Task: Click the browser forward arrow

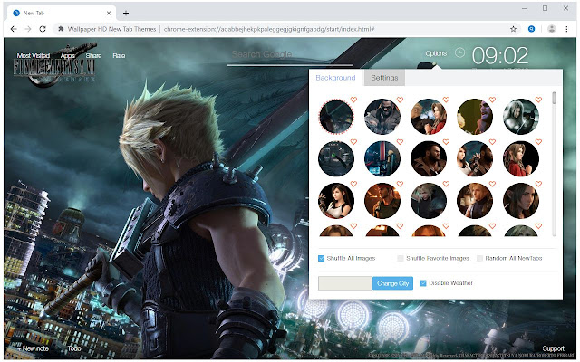Action: point(28,29)
